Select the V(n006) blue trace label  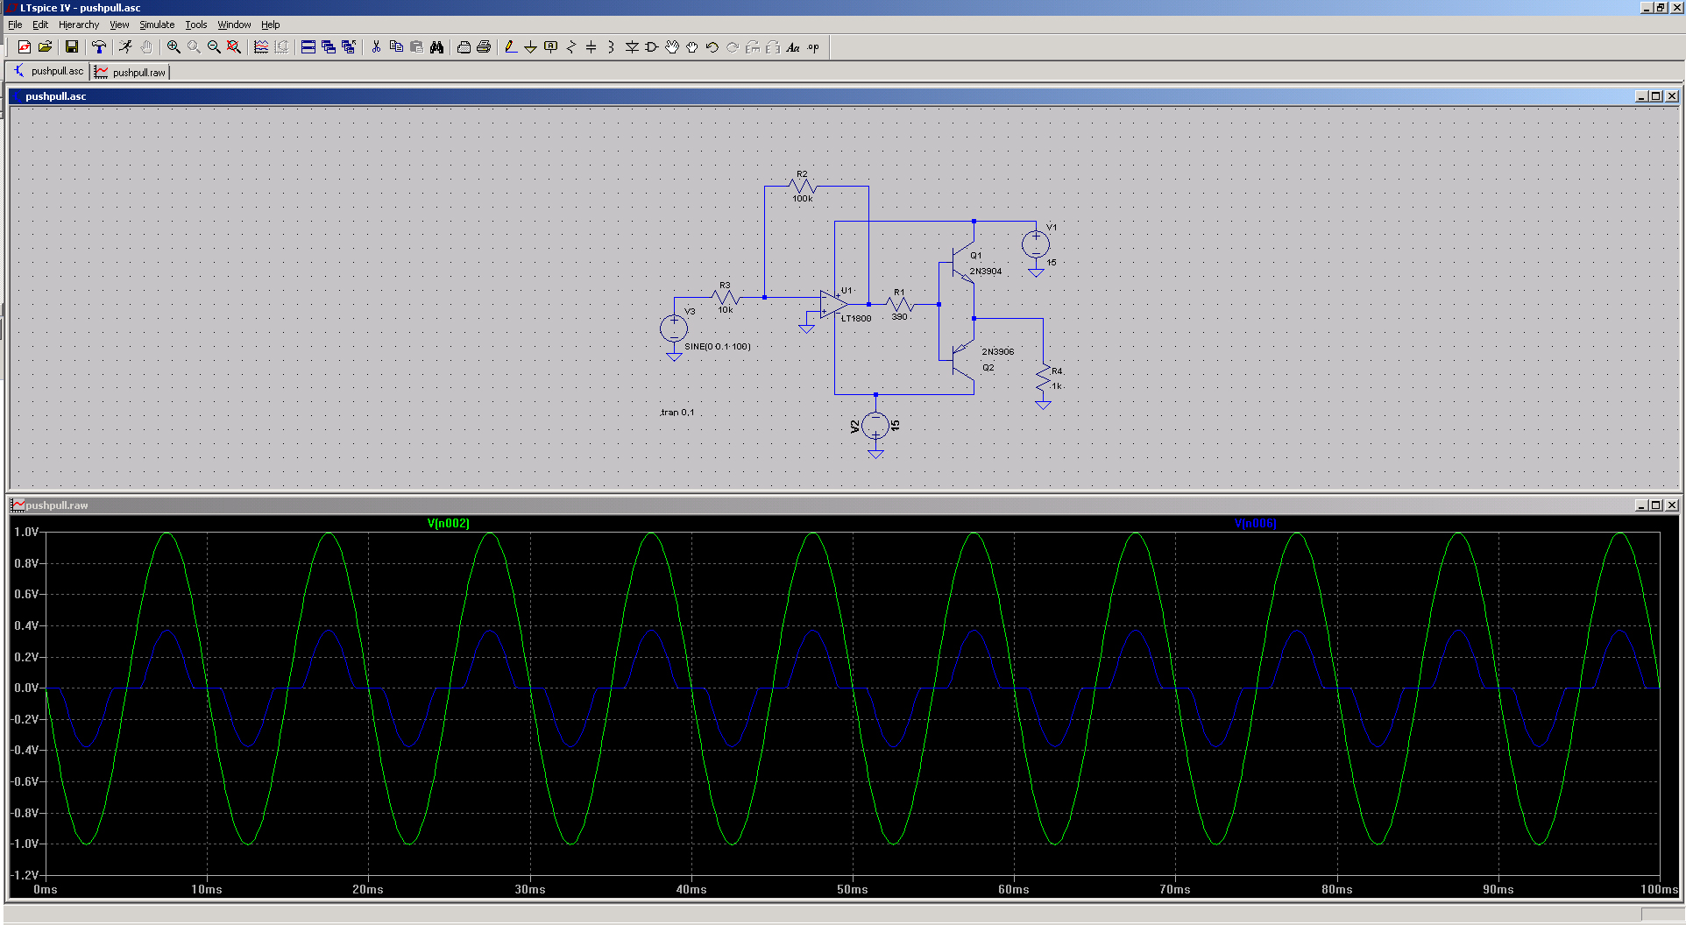(1255, 523)
